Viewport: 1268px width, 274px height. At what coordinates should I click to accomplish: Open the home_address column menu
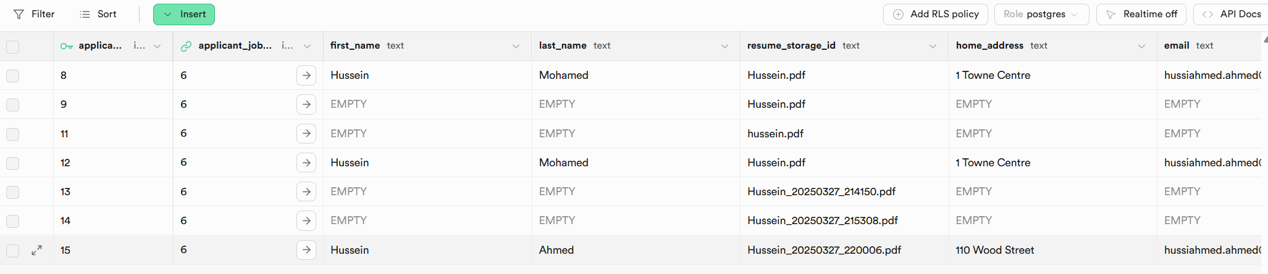pyautogui.click(x=1141, y=46)
